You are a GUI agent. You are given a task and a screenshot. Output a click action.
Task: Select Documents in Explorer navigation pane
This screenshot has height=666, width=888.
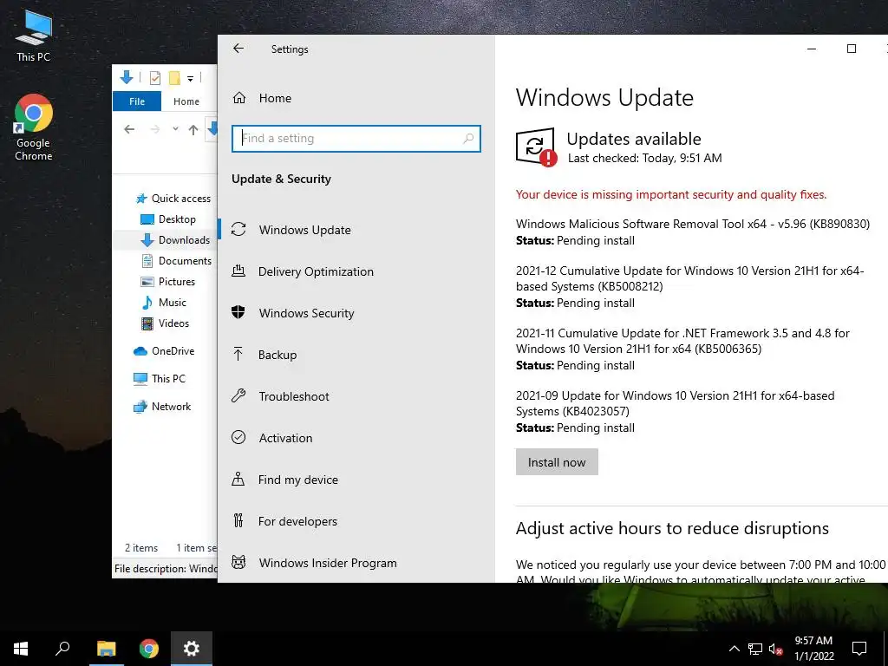click(176, 260)
